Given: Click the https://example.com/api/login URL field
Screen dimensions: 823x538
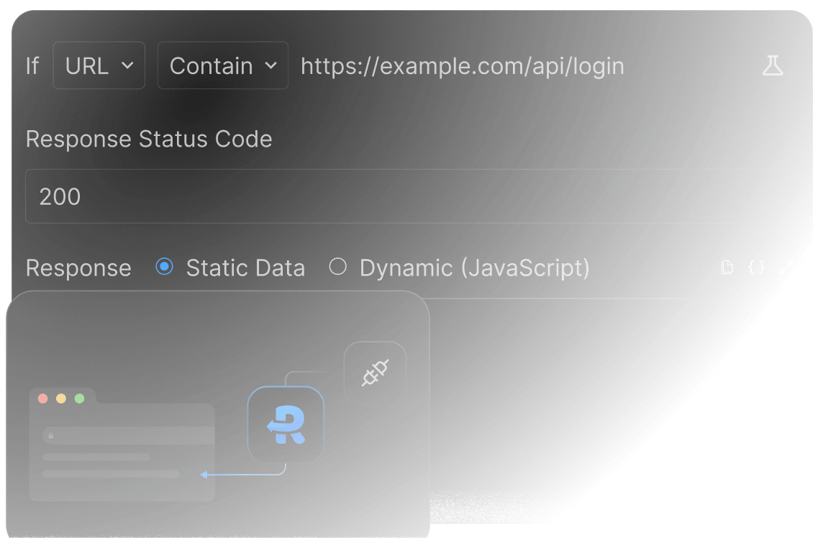Looking at the screenshot, I should (463, 66).
